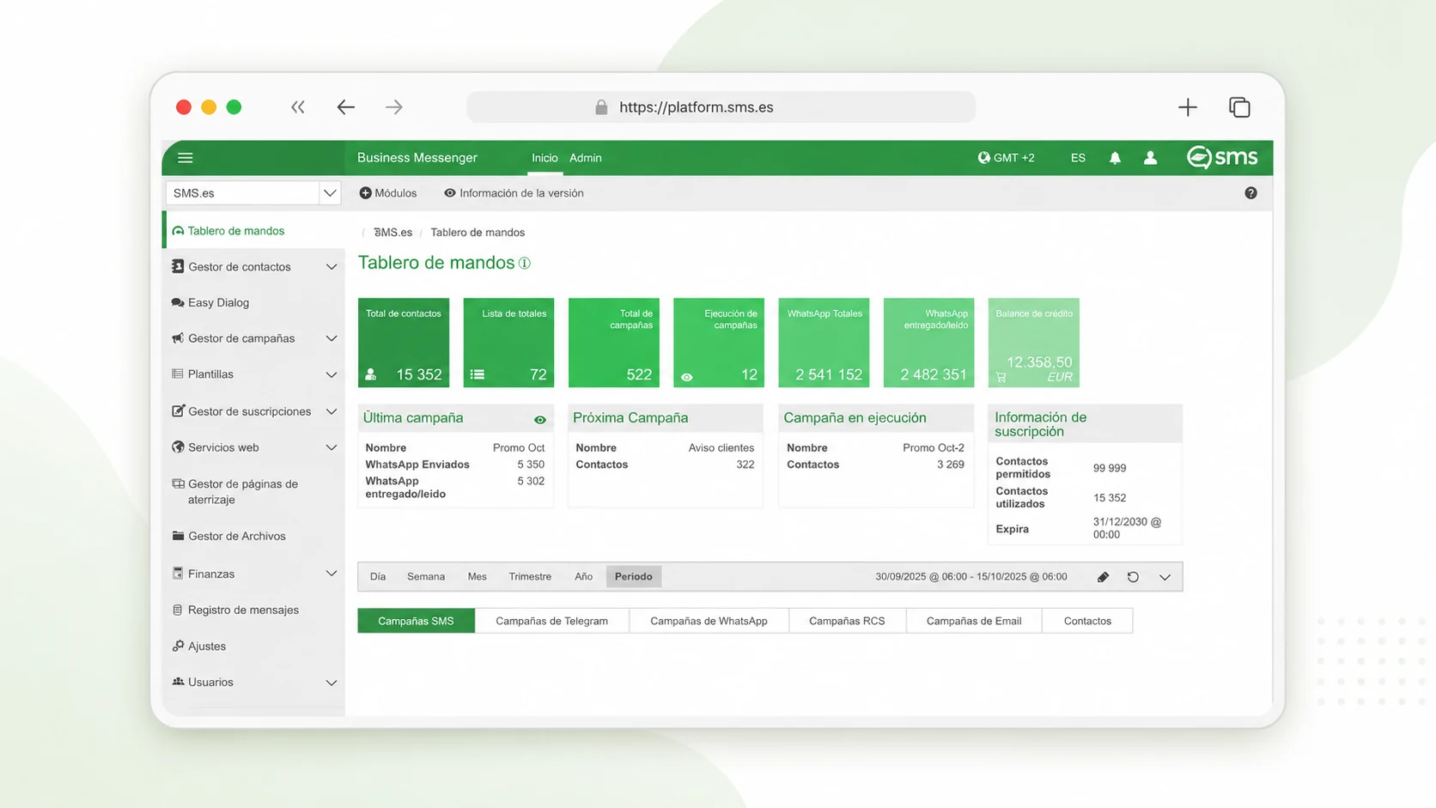Viewport: 1436px width, 808px height.
Task: Click SMS.es breadcrumb link
Action: (392, 233)
